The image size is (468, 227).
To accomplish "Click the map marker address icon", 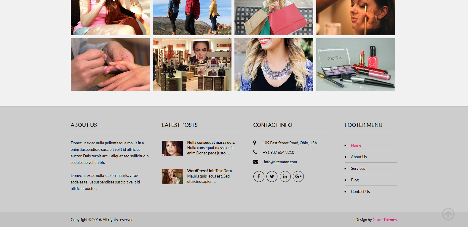I will pos(255,143).
